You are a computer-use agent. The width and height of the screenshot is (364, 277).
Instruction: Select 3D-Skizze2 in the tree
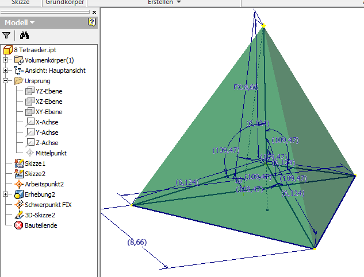tap(40, 215)
